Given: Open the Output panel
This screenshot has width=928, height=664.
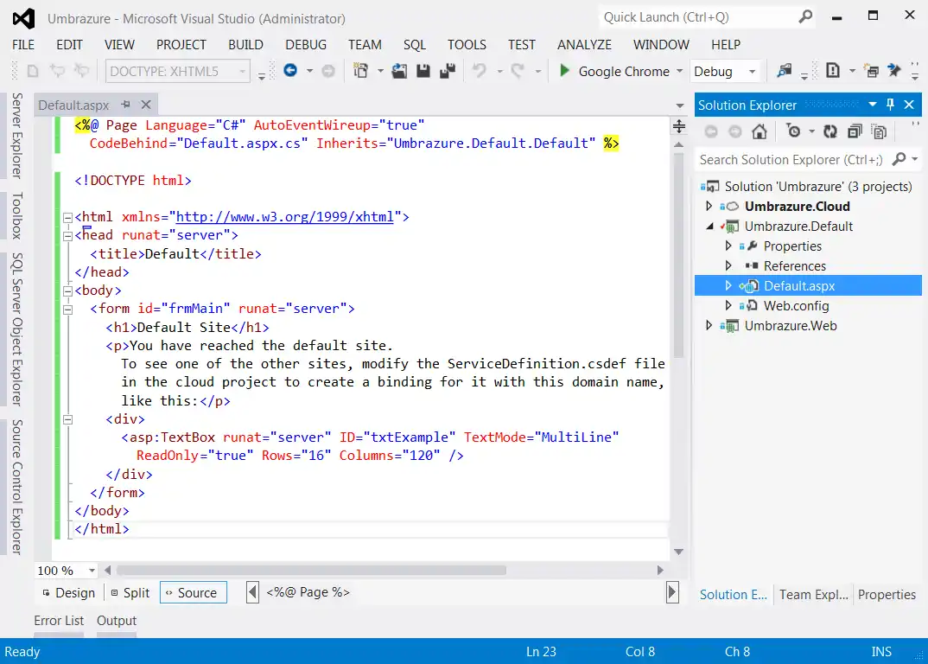Looking at the screenshot, I should [117, 621].
